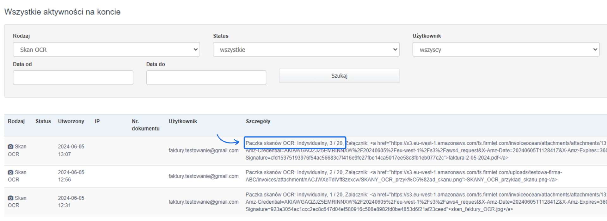The image size is (607, 221).
Task: Click the Szukaj button
Action: [339, 76]
